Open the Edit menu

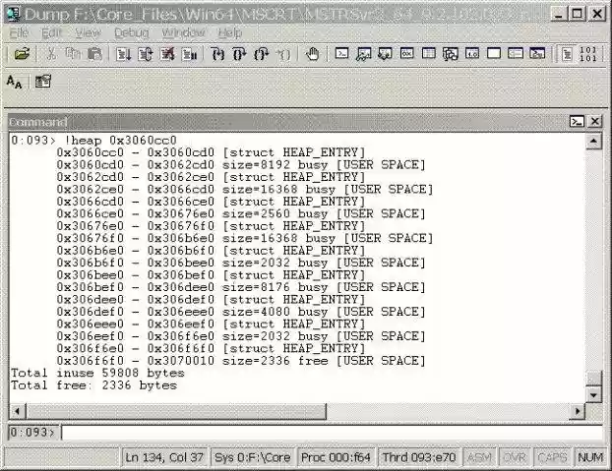tap(52, 32)
